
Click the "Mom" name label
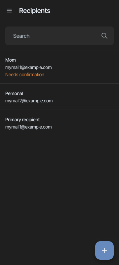point(11,60)
